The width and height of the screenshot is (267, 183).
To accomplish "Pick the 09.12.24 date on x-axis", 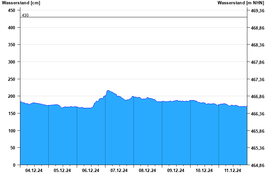I will click(176, 171).
